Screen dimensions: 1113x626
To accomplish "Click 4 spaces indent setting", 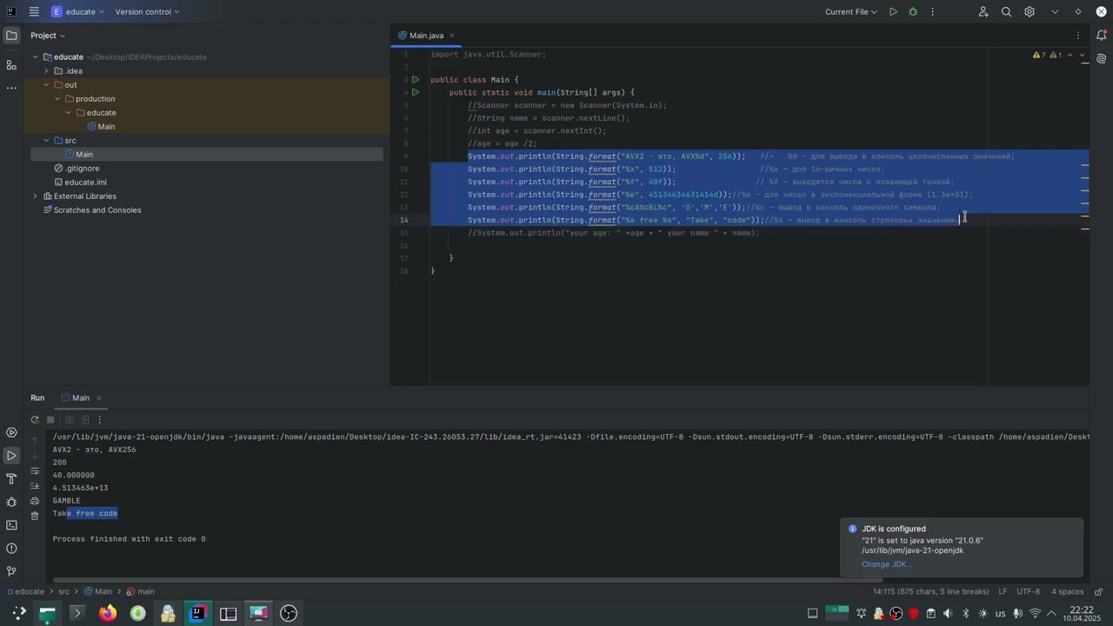I will 1067,591.
